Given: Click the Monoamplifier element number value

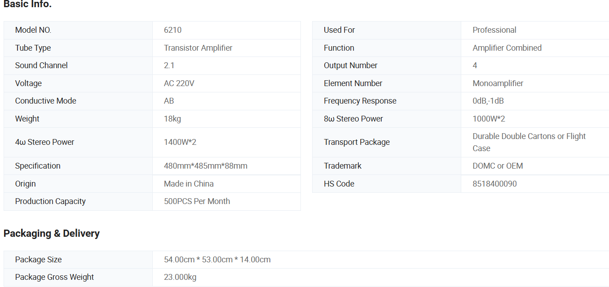Looking at the screenshot, I should click(498, 83).
